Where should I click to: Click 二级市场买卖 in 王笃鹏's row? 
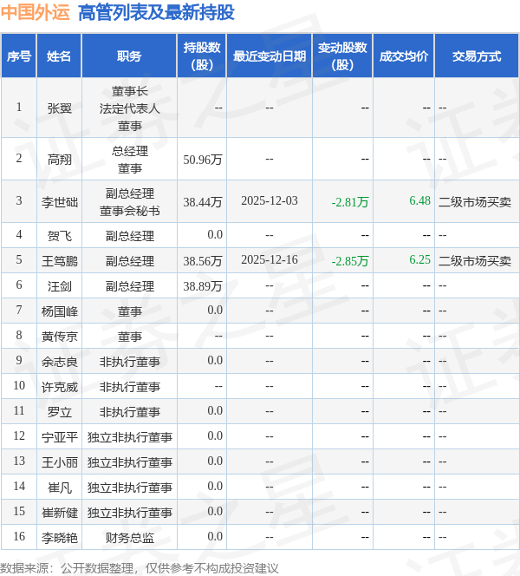475,261
